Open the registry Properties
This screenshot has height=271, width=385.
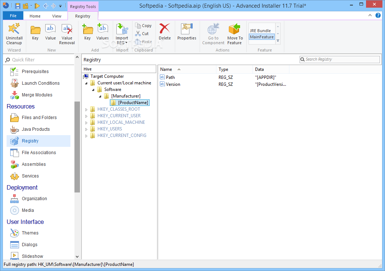(187, 32)
